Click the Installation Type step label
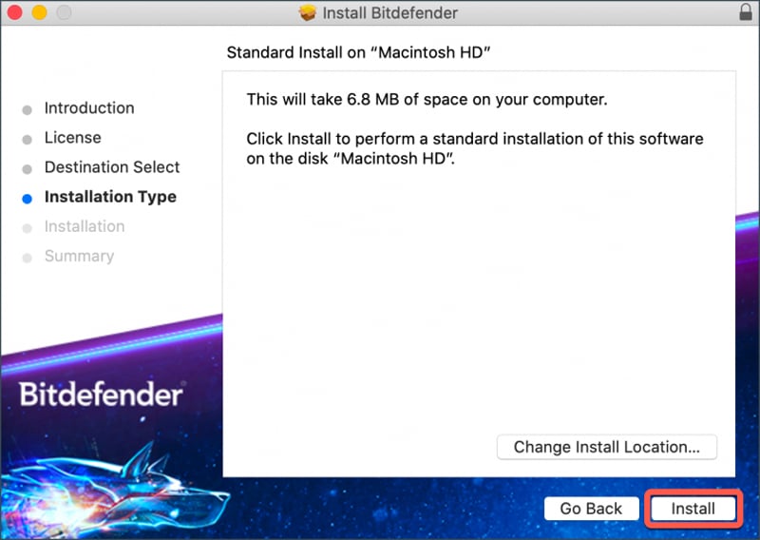 (x=110, y=197)
